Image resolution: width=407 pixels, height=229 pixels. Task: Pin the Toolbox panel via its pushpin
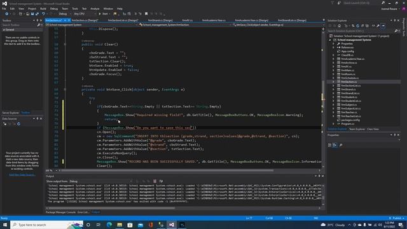coord(37,20)
